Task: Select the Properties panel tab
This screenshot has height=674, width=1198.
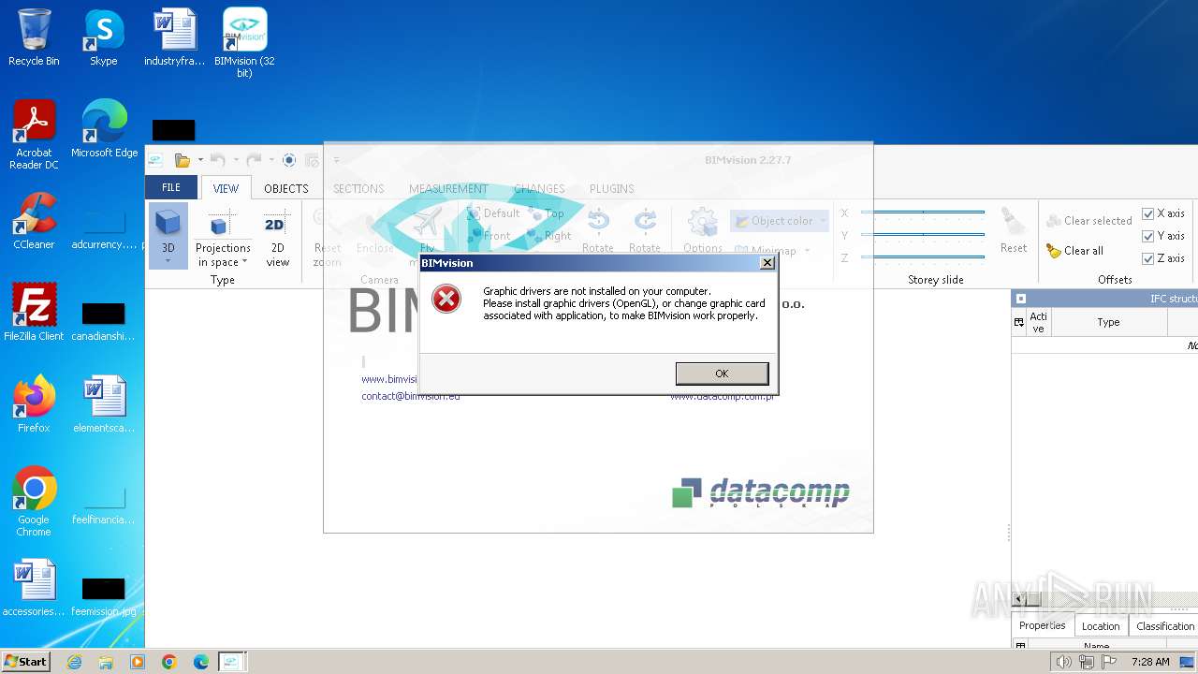Action: tap(1042, 625)
